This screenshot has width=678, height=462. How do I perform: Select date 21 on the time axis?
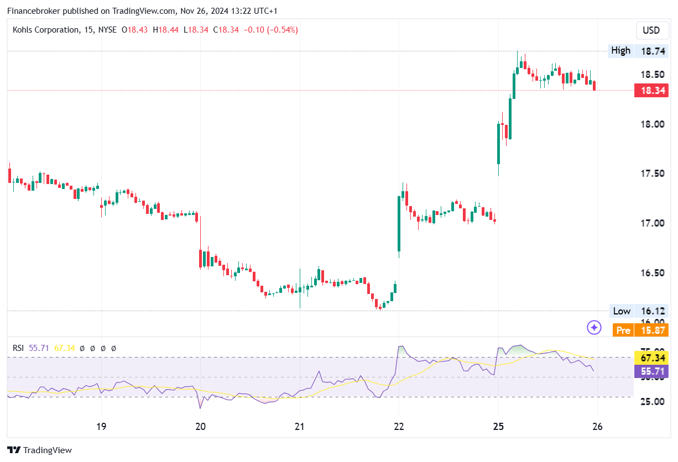click(x=299, y=427)
